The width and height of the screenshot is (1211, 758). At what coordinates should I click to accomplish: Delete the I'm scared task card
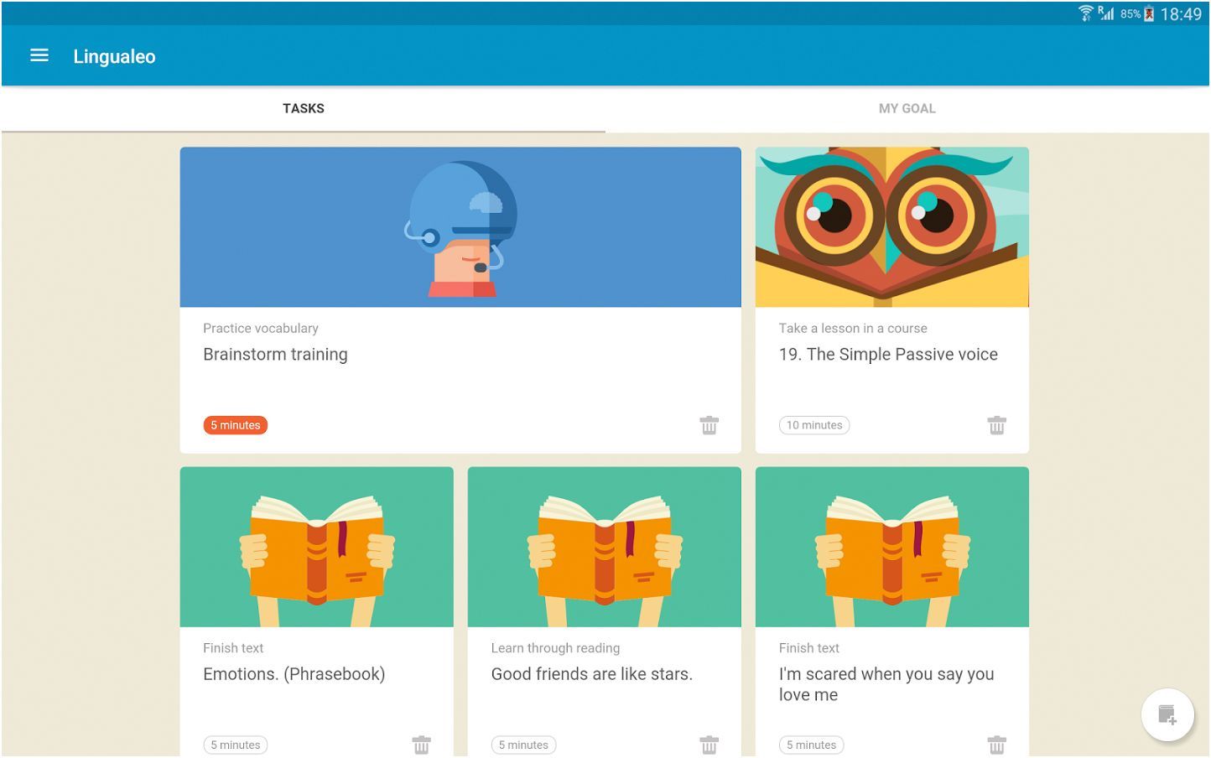tap(996, 745)
